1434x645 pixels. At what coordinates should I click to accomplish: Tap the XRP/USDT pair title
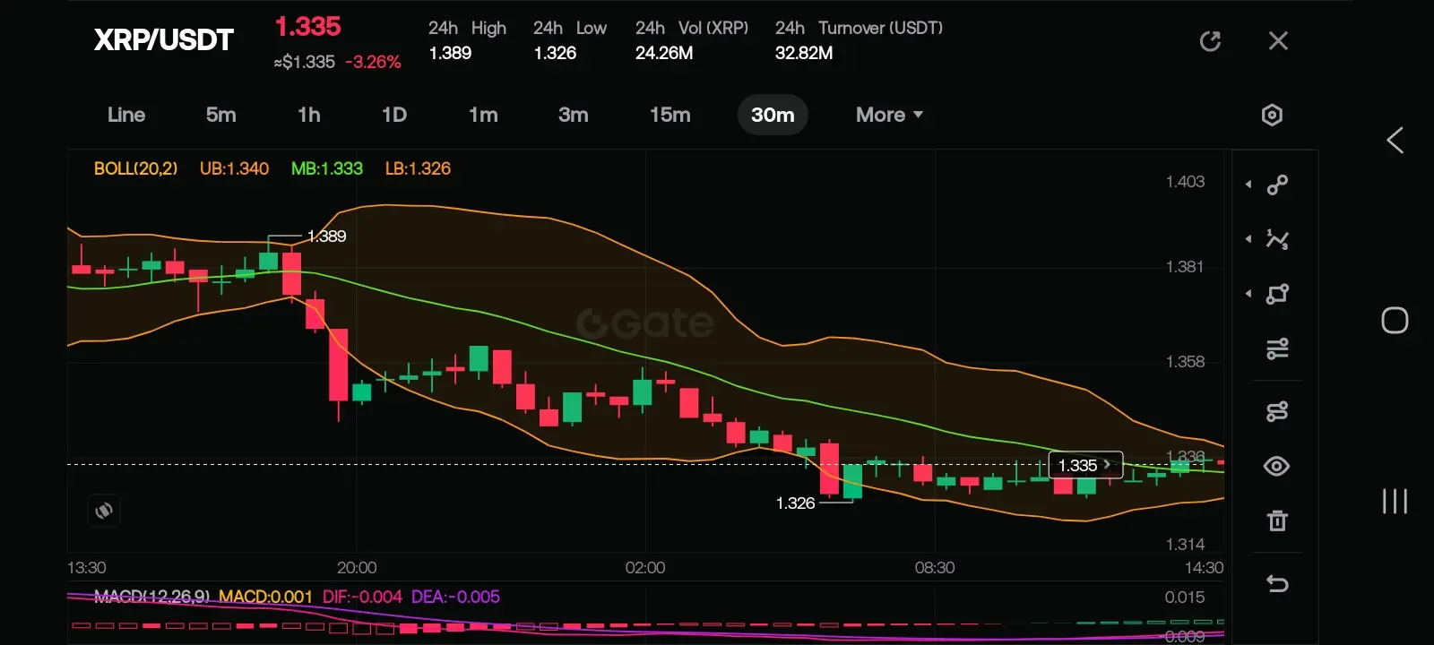164,39
